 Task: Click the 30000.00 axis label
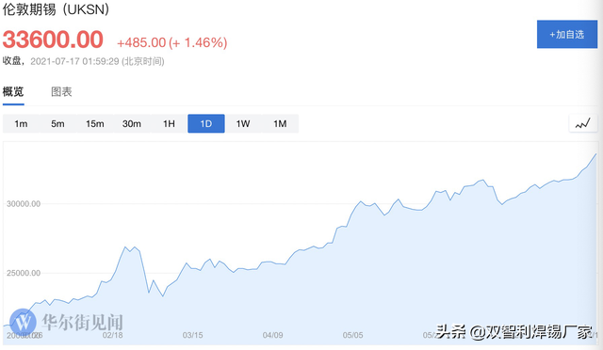[24, 203]
